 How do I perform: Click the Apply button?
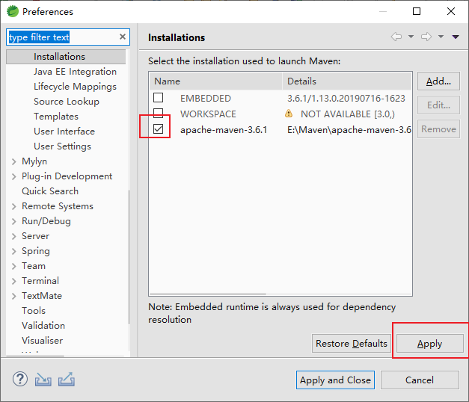tap(430, 344)
